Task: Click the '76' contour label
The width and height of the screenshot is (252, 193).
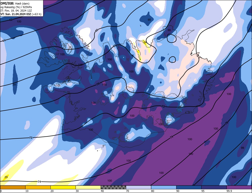Action: coord(227,124)
